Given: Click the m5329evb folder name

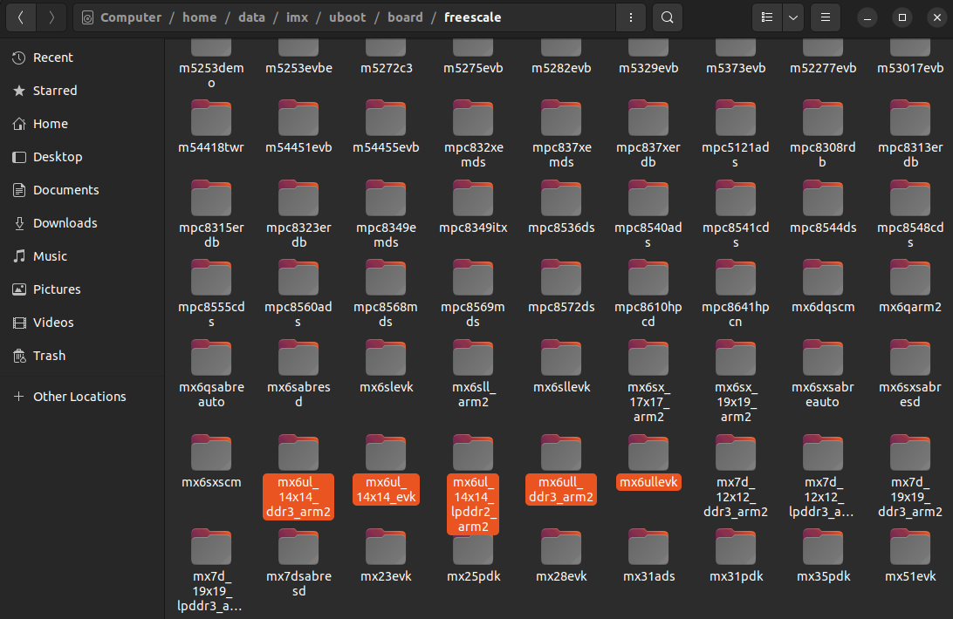Looking at the screenshot, I should coord(648,68).
